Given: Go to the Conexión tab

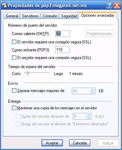Looking at the screenshot, I should point(50,16).
